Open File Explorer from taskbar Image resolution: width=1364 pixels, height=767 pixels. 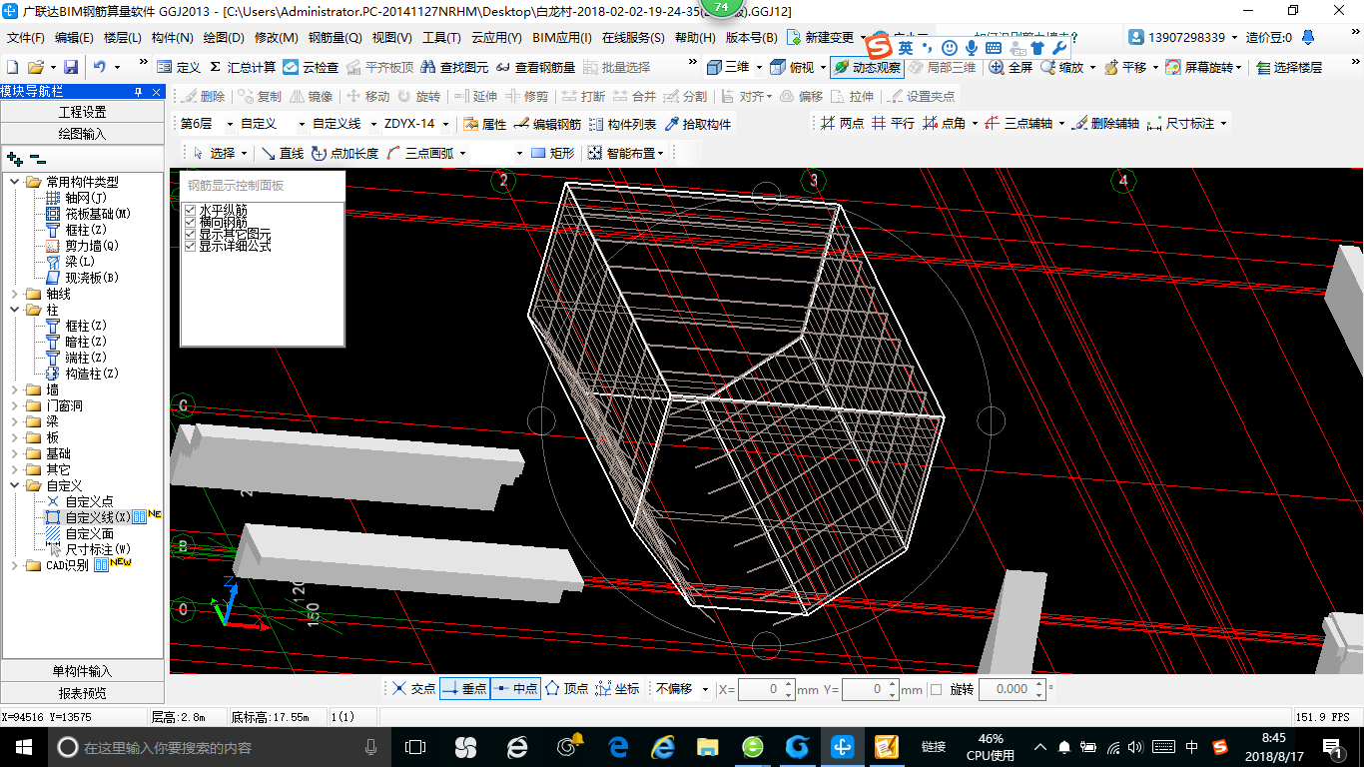pyautogui.click(x=708, y=746)
